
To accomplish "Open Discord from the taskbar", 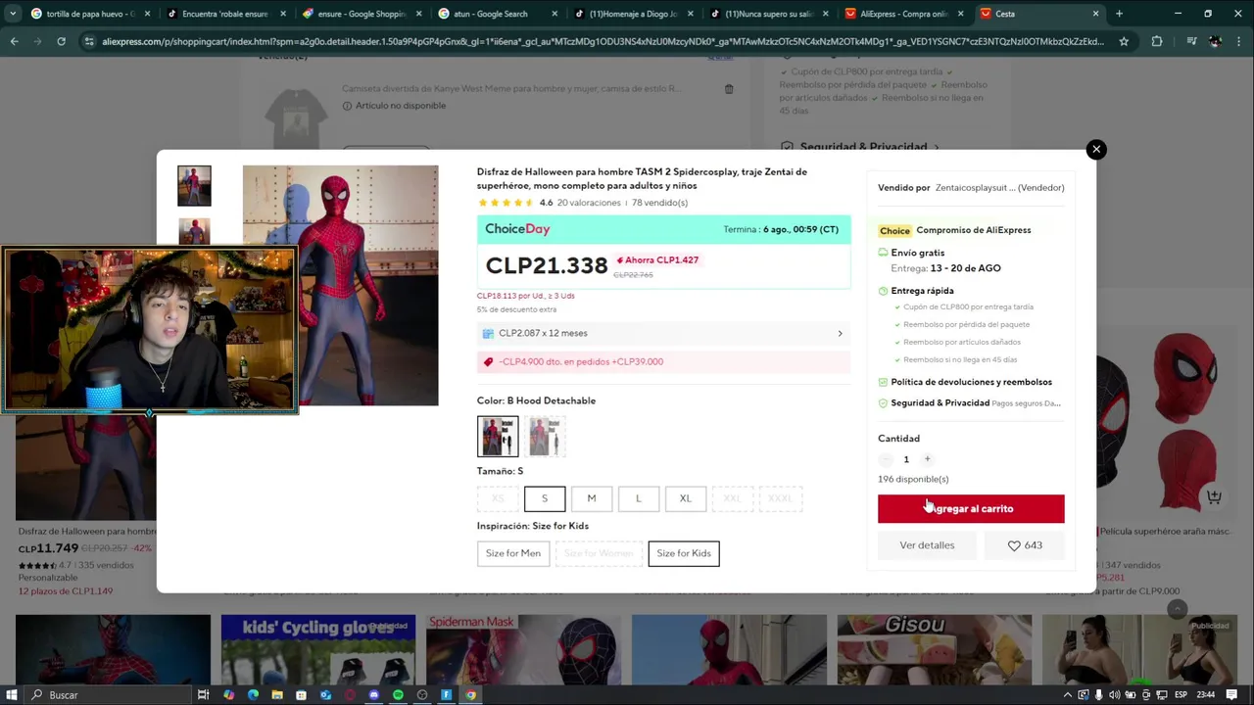I will click(x=373, y=695).
